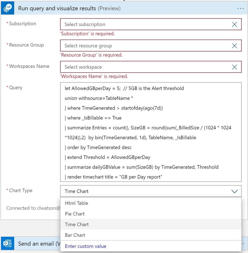Image resolution: width=248 pixels, height=253 pixels.
Task: Clear the Workspaces Name field with X
Action: point(234,67)
